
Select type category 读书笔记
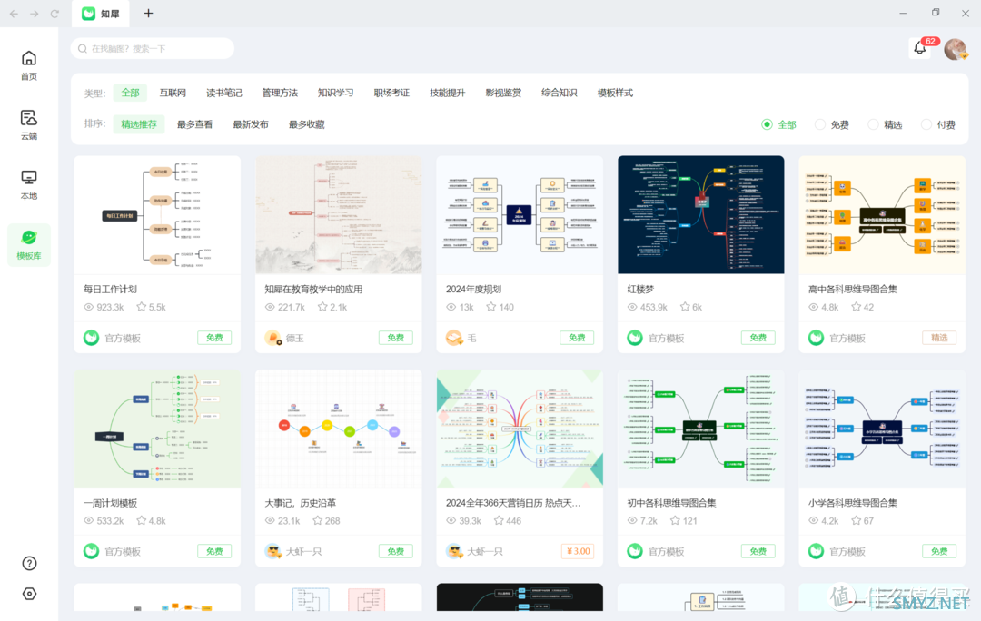[x=224, y=93]
